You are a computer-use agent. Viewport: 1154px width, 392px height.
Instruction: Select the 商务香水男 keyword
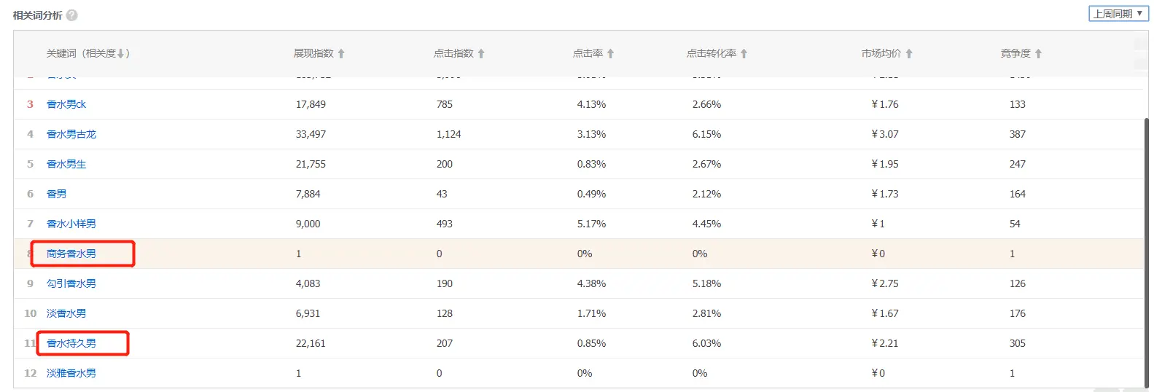(71, 254)
